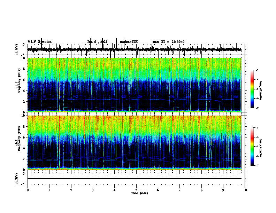Click the "station=ITK" header label
Screen dimensions: 276x213
coord(129,42)
